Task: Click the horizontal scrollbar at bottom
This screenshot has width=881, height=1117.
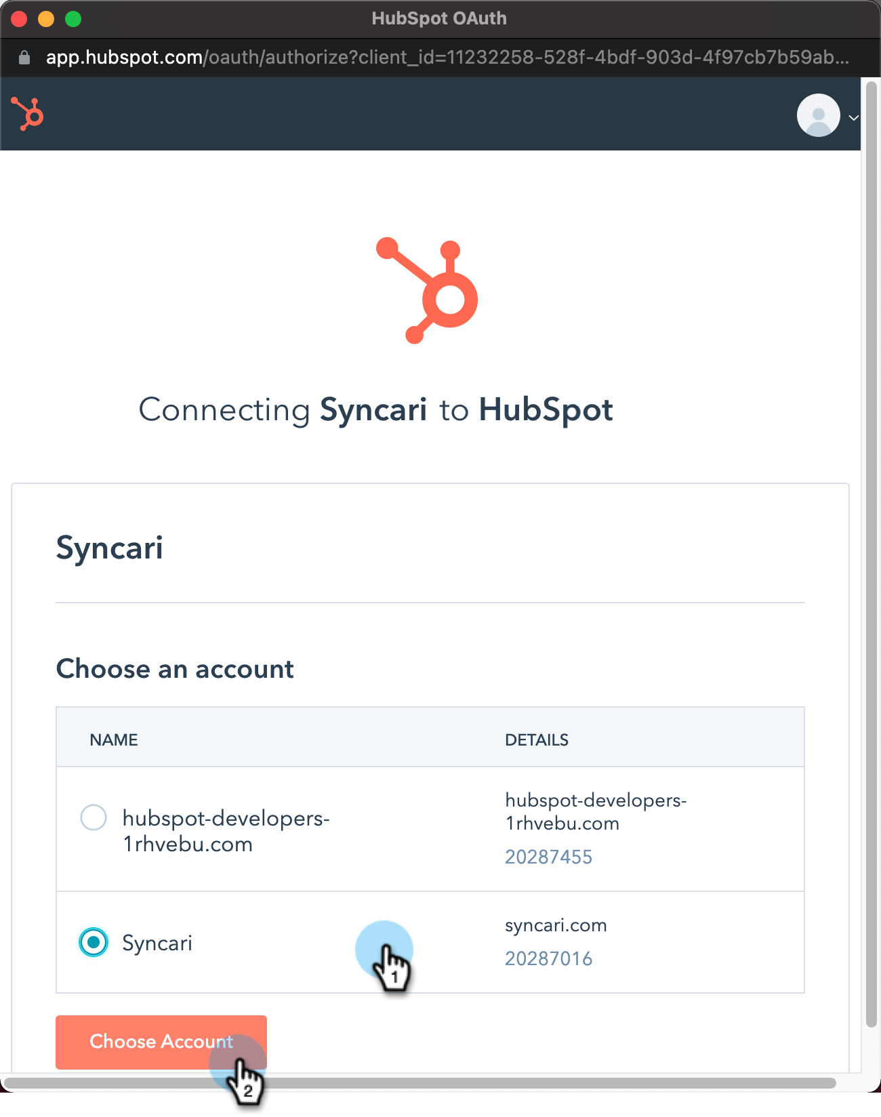Action: (x=420, y=1083)
